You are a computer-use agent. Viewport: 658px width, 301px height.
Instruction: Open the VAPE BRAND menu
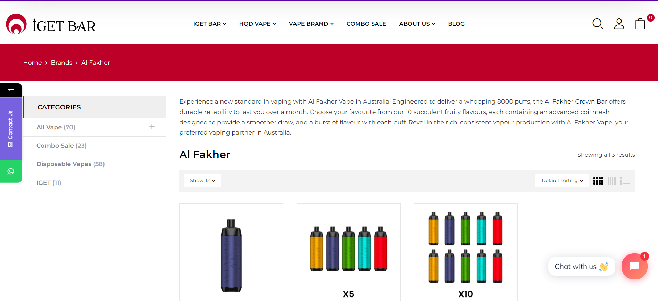pos(311,24)
